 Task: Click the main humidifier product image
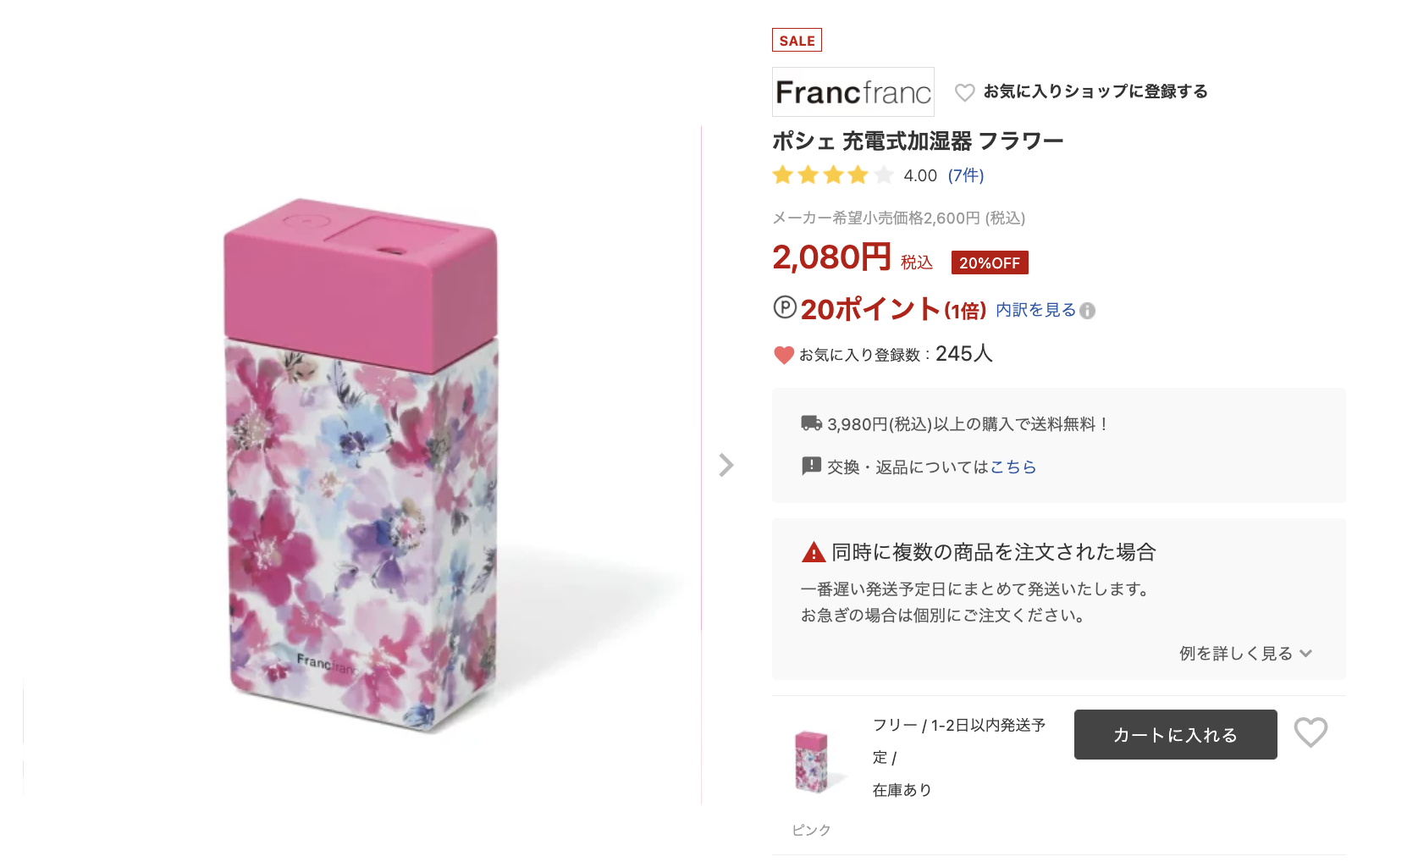[361, 465]
